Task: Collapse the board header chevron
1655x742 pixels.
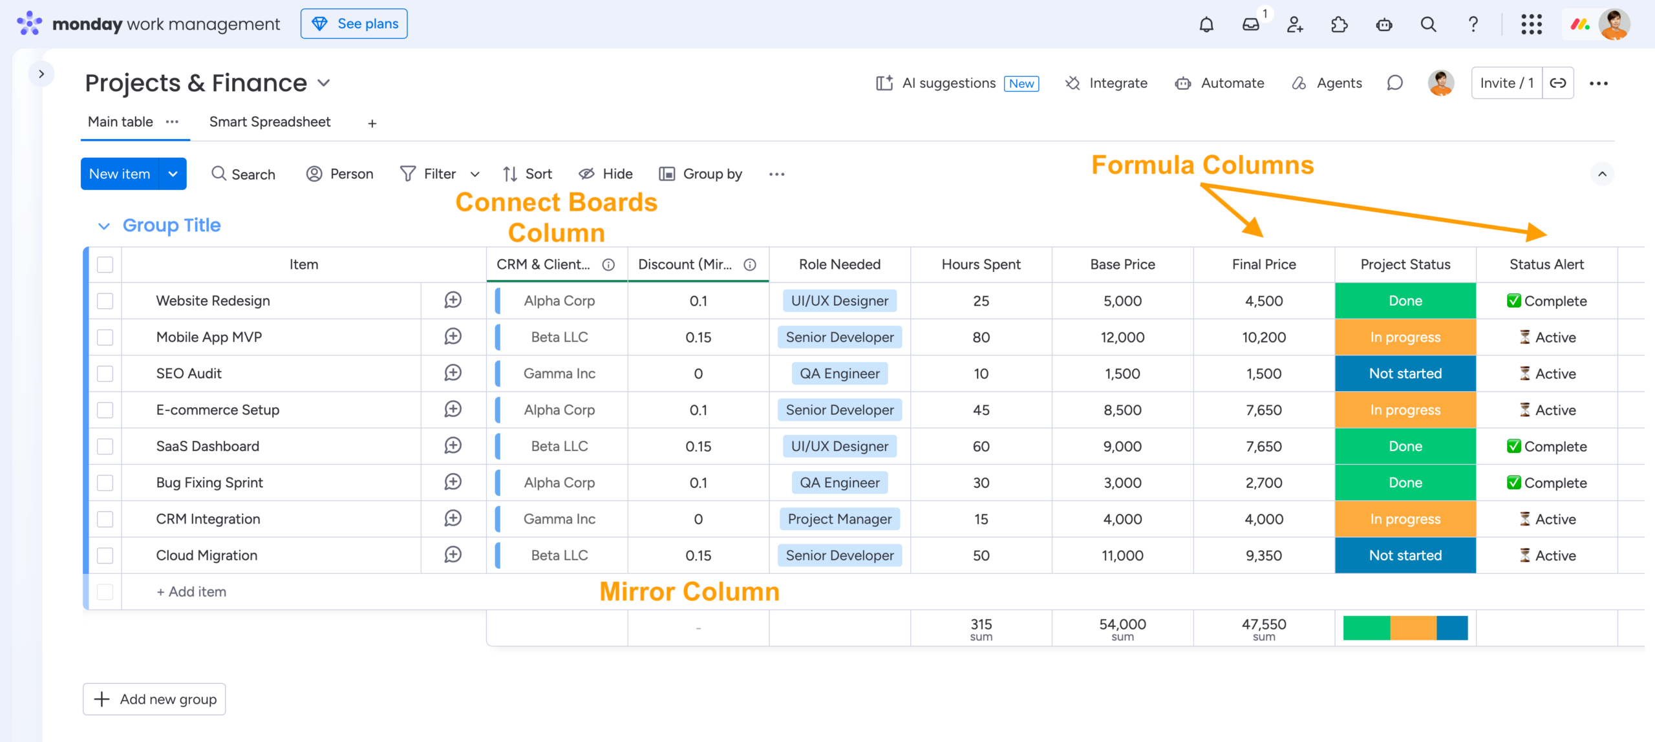Action: 1602,174
